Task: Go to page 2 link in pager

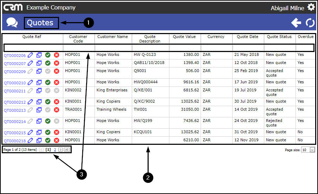Action: 55,150
